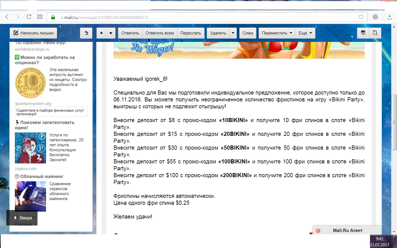Go to next message with down arrow

pyautogui.click(x=111, y=33)
